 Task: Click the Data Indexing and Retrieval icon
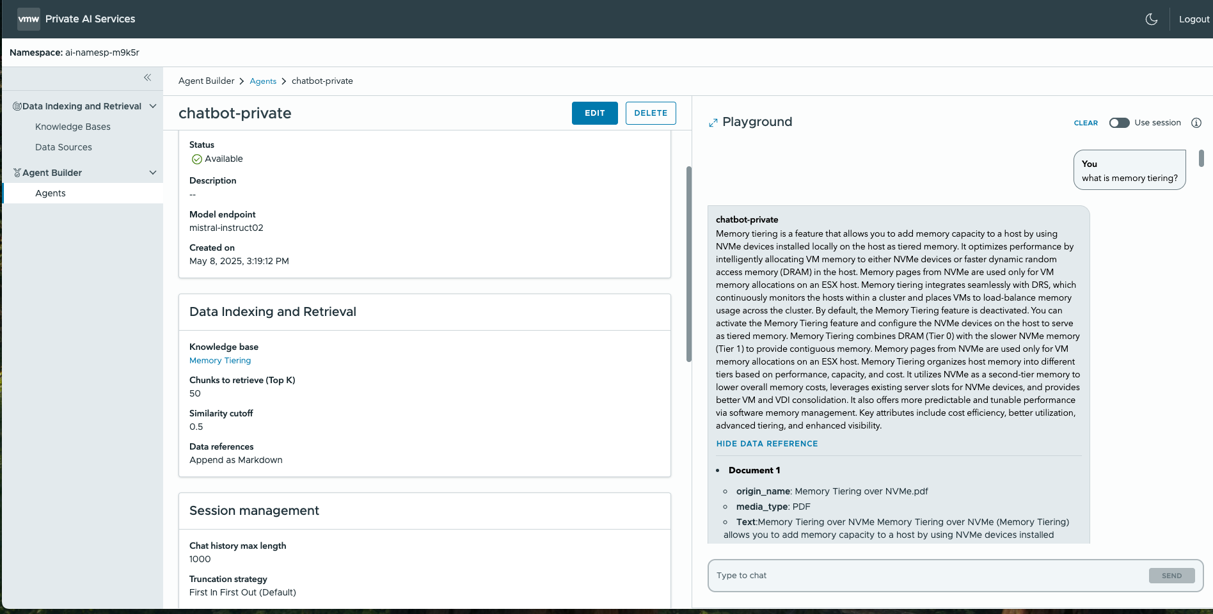(x=17, y=106)
